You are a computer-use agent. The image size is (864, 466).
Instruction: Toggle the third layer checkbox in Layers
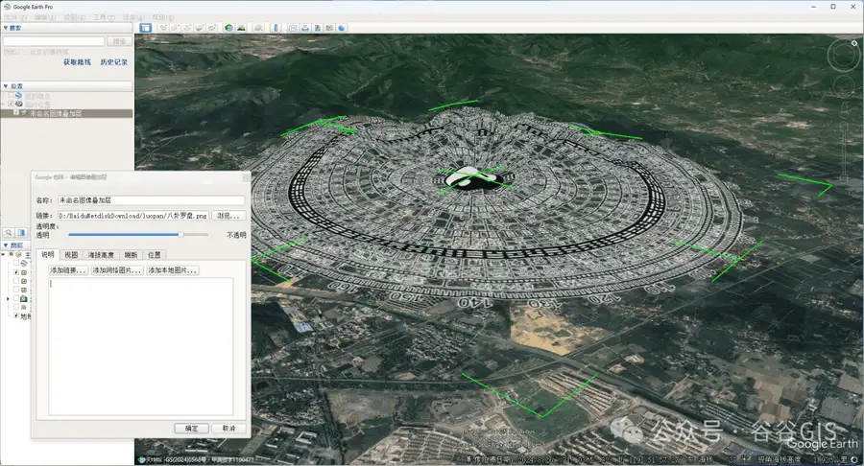pos(16,281)
